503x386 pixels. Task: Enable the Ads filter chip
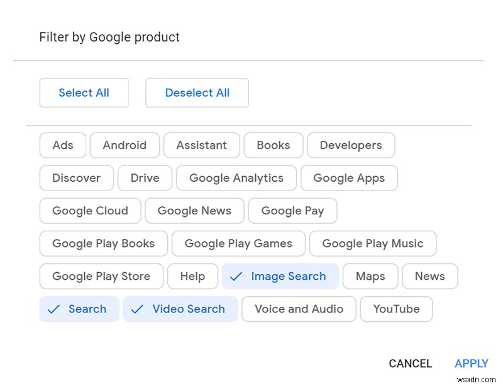pyautogui.click(x=62, y=145)
